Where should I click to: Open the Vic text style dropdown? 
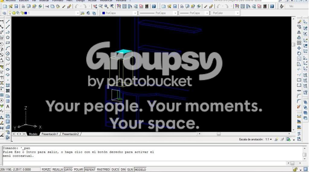click(297, 6)
